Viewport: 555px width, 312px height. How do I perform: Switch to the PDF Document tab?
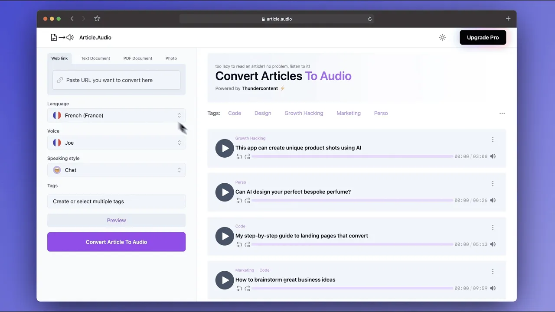pos(138,58)
